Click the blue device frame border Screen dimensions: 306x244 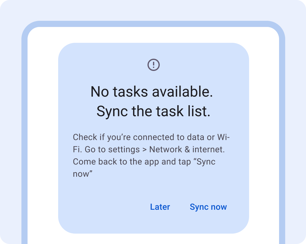click(24, 137)
